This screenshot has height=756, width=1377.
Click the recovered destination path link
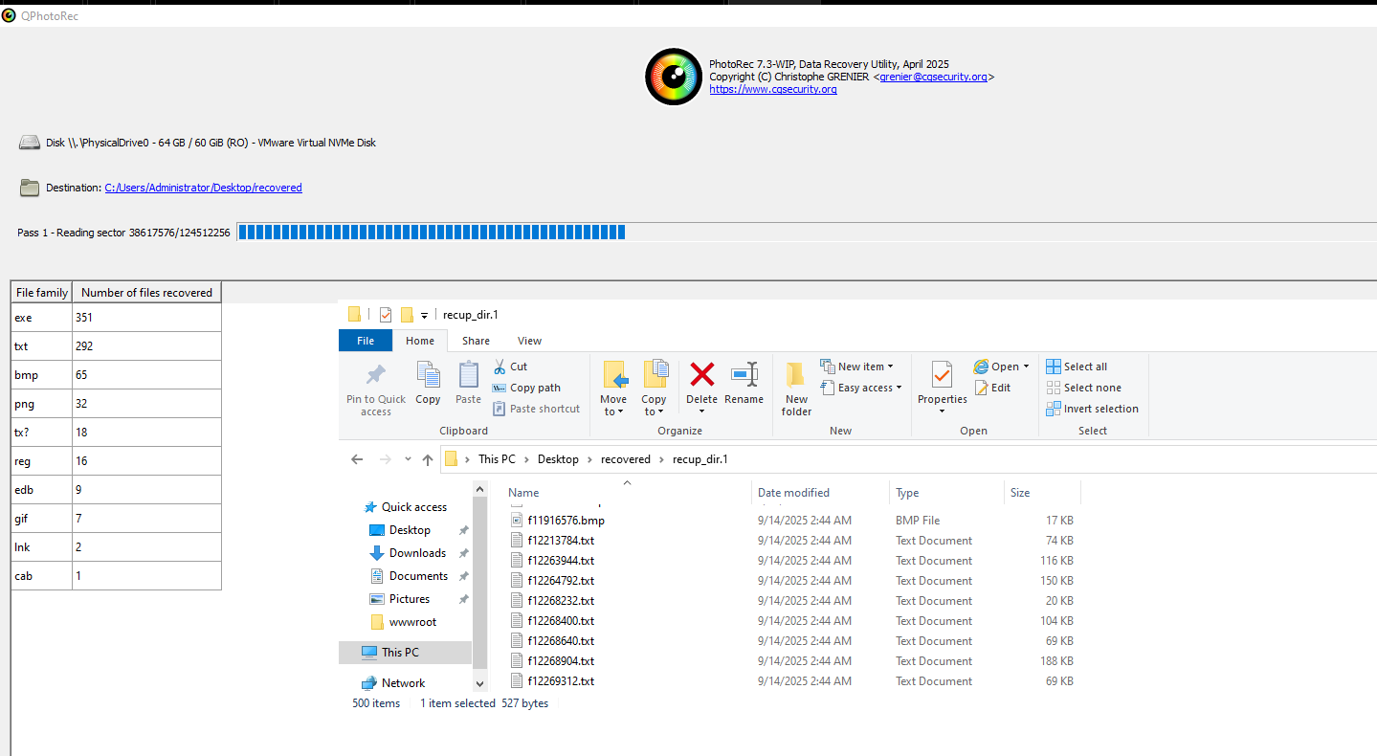click(203, 188)
